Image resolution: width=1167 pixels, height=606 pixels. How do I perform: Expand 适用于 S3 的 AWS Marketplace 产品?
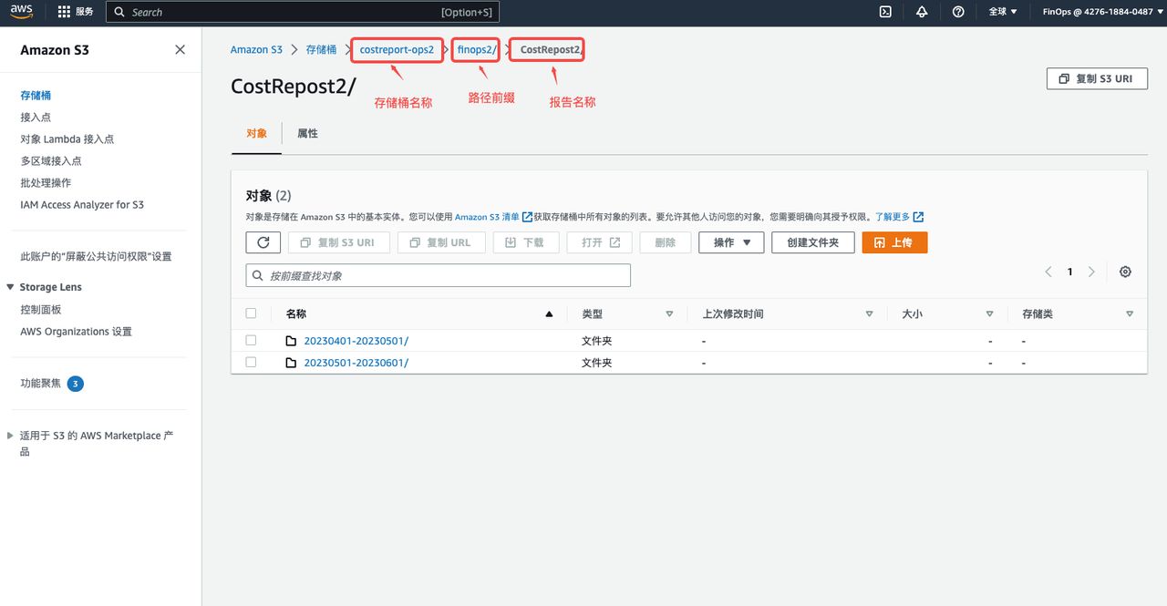[x=11, y=436]
